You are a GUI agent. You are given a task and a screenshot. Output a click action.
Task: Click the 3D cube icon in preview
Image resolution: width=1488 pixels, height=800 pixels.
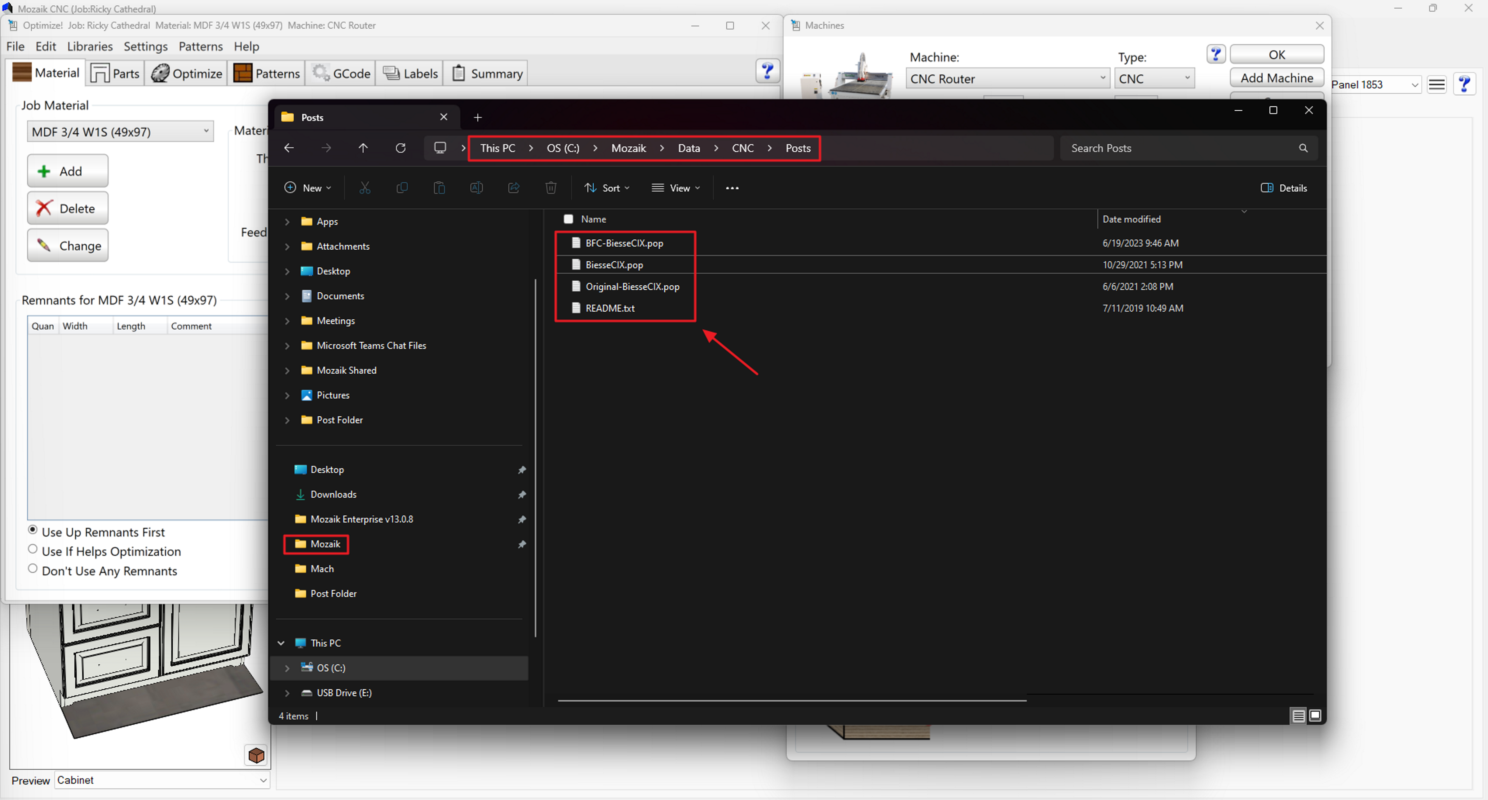[256, 755]
